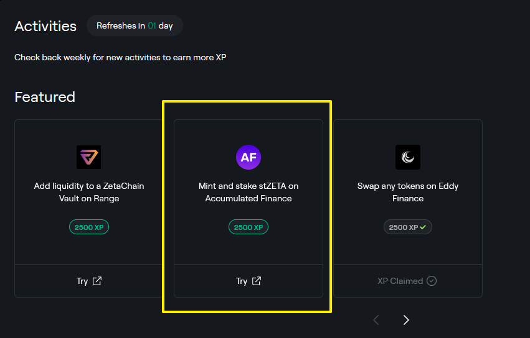Click the Eddy Finance moon logo

408,157
